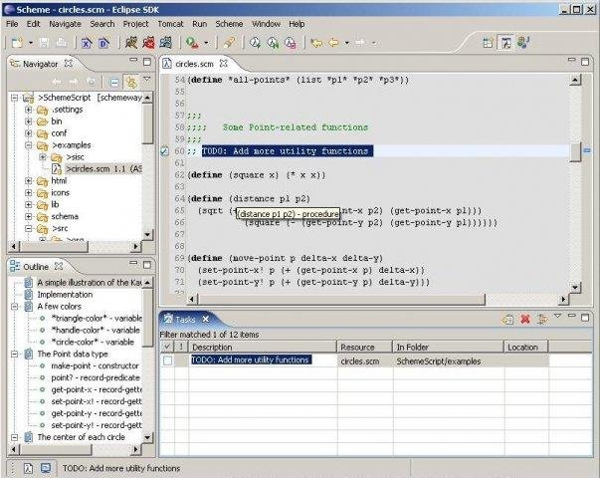Click the lambda icon in the status bar
This screenshot has height=478, width=600.
tap(28, 468)
